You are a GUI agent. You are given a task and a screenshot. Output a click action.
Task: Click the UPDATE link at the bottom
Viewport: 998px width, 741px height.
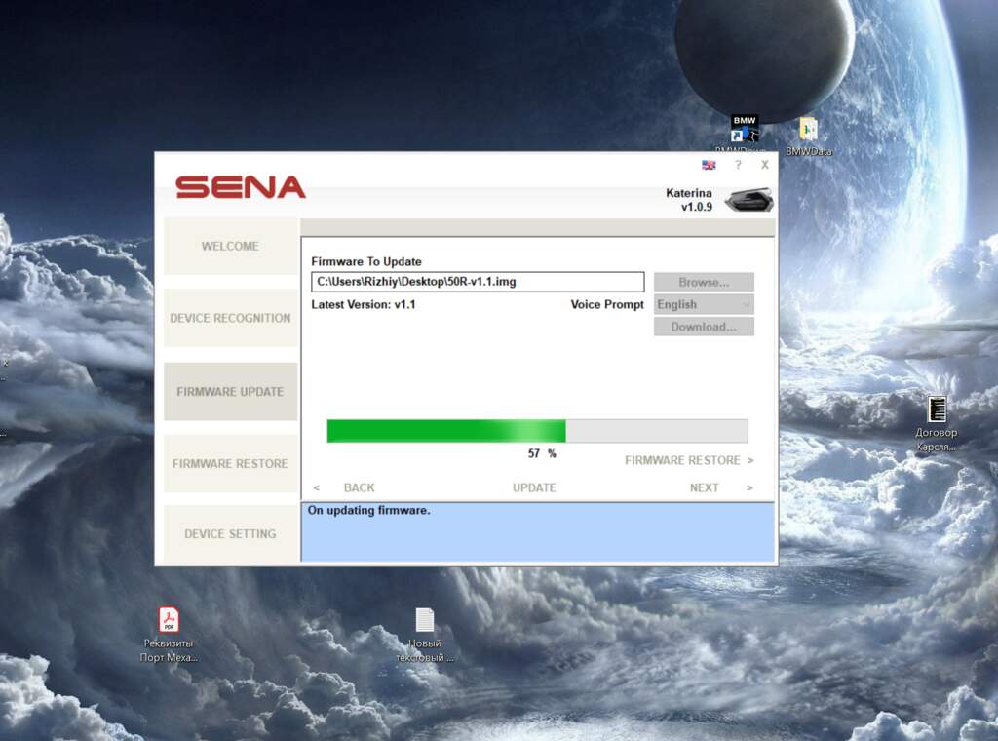click(534, 487)
